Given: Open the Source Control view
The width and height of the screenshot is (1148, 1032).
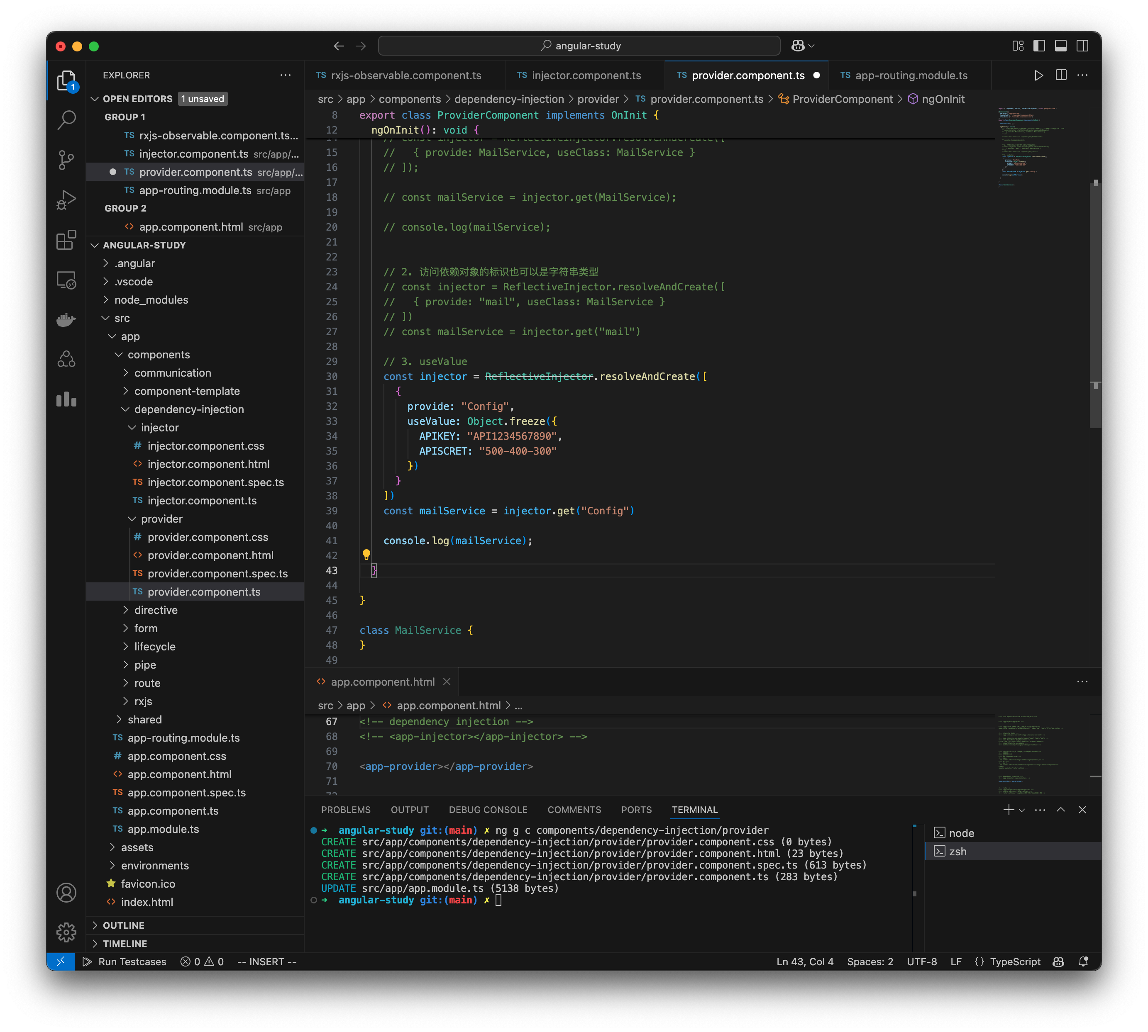Looking at the screenshot, I should pyautogui.click(x=66, y=160).
